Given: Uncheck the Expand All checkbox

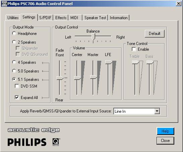Looking at the screenshot, I should (17, 97).
